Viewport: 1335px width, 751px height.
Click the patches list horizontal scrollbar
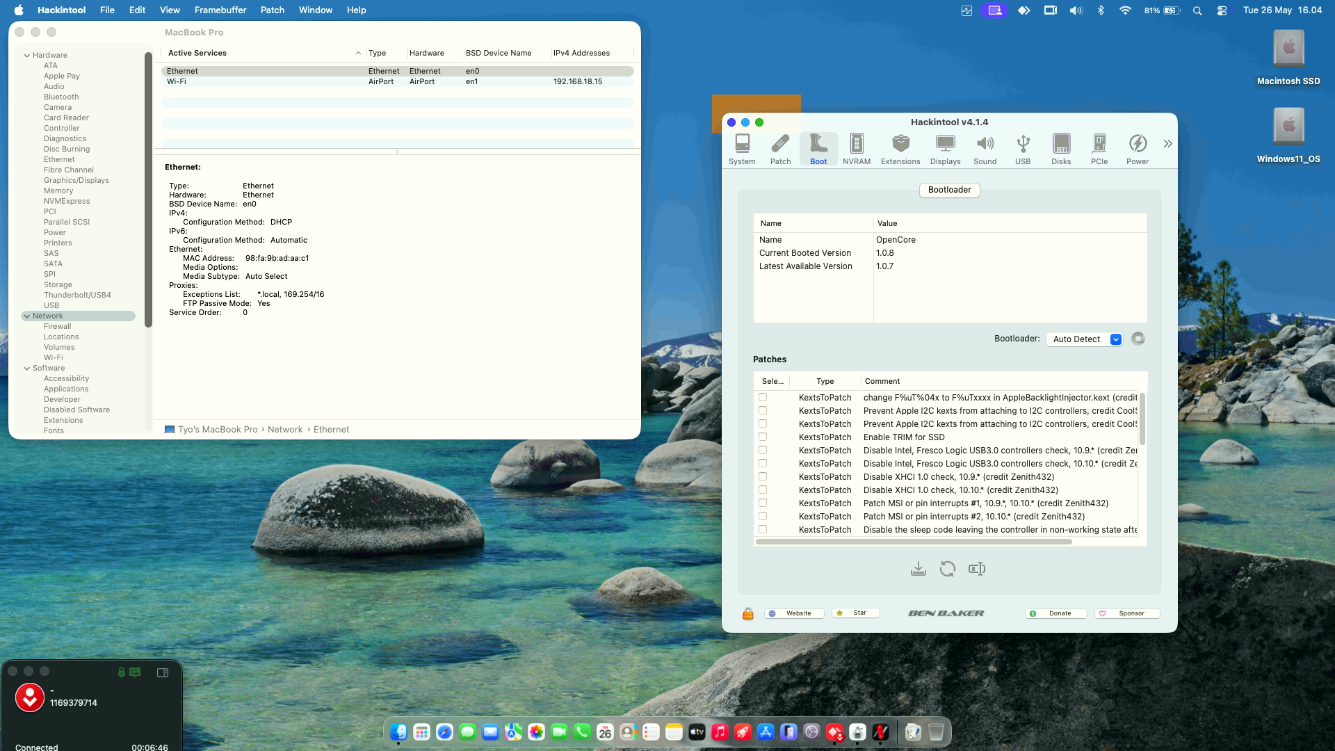point(914,541)
